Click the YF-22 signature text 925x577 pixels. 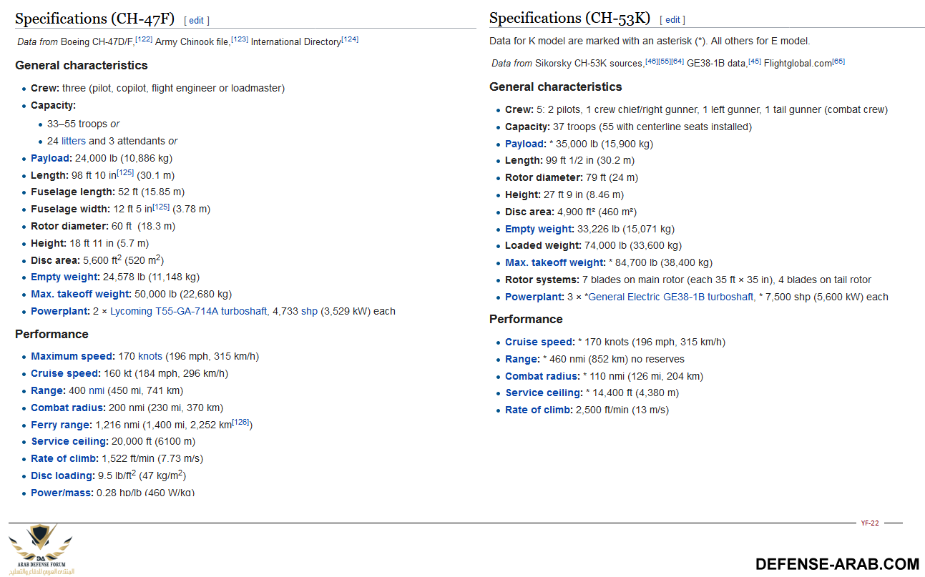[869, 523]
